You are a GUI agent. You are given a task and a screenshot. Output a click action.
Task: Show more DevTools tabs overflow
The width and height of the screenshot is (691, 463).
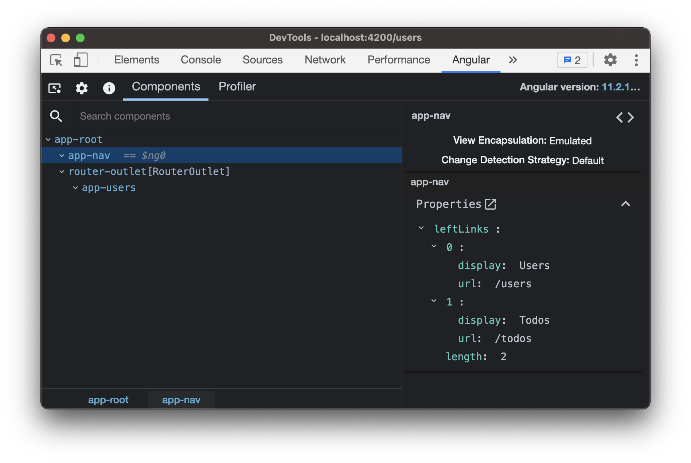tap(513, 60)
